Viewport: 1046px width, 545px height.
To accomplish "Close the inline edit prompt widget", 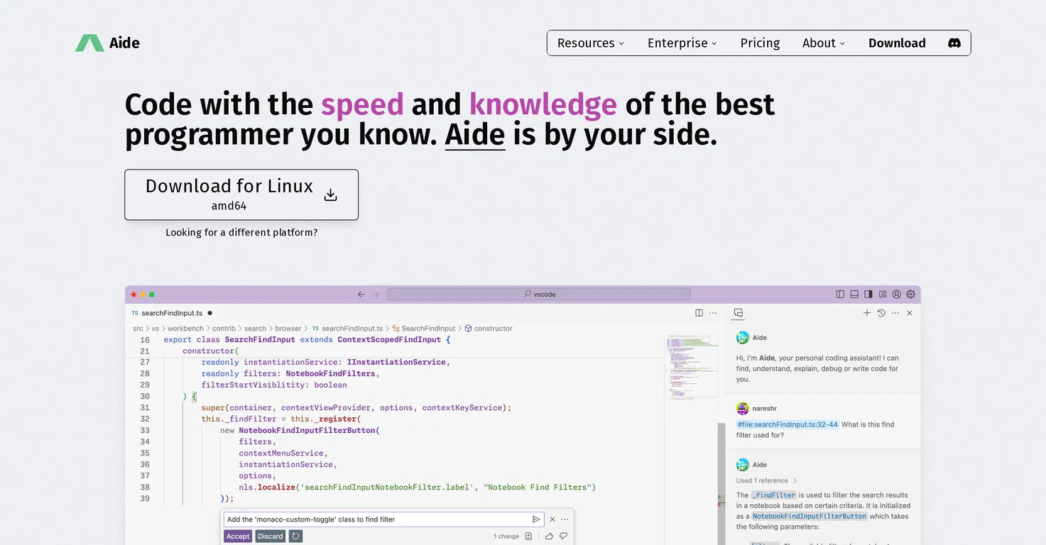I will (x=552, y=519).
